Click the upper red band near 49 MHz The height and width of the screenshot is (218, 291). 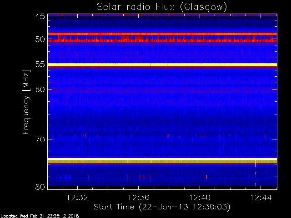pos(162,34)
